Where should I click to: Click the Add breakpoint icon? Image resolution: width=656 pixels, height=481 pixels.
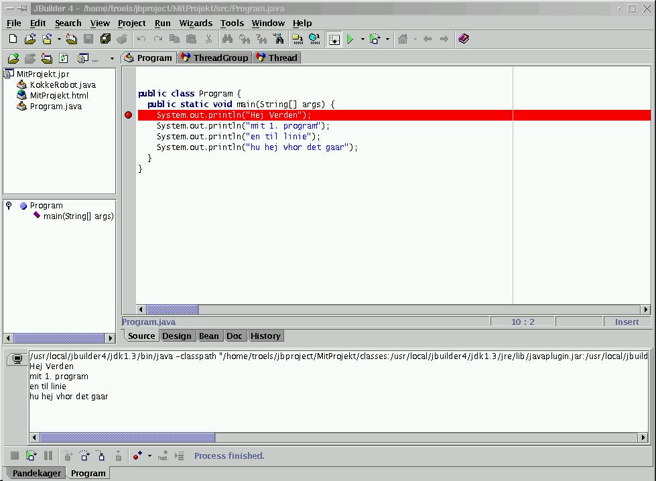(137, 456)
